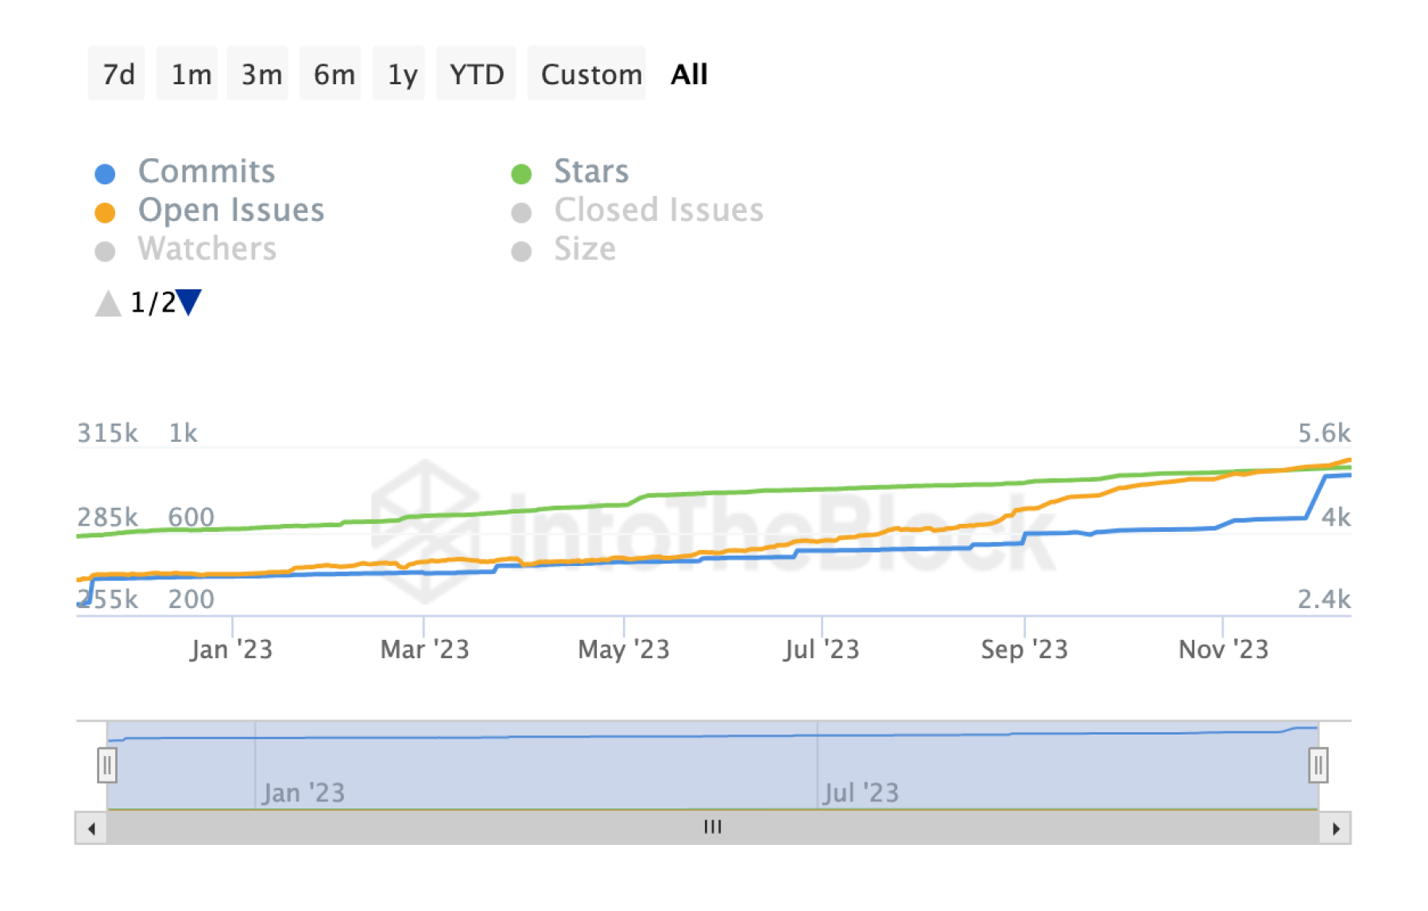The image size is (1428, 911).
Task: Click the May '23 x-axis label
Action: [x=624, y=649]
